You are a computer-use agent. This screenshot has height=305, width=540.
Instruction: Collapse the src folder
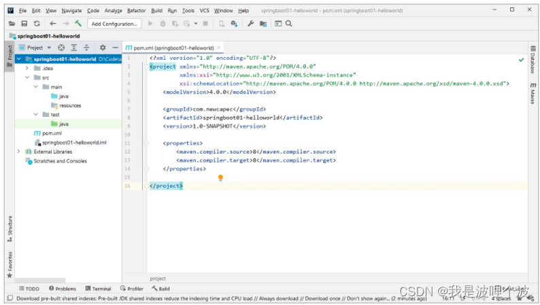point(27,77)
